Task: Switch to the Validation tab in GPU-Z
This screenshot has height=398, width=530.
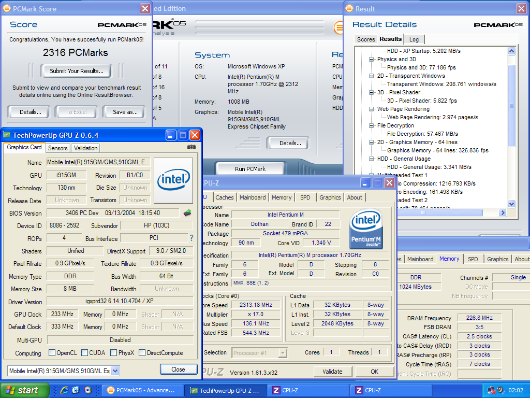Action: (x=85, y=148)
